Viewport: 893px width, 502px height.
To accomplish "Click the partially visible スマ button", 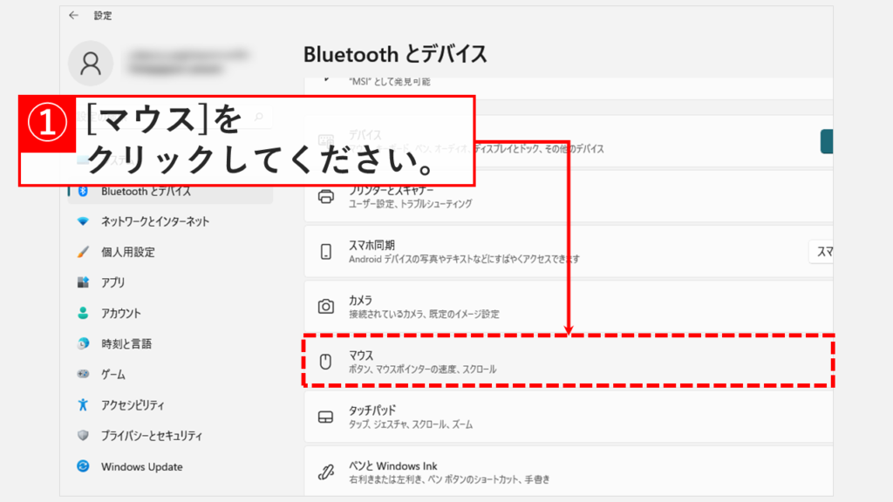I will [x=821, y=252].
